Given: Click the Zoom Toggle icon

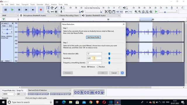Looking at the screenshot, I should [x=151, y=12].
